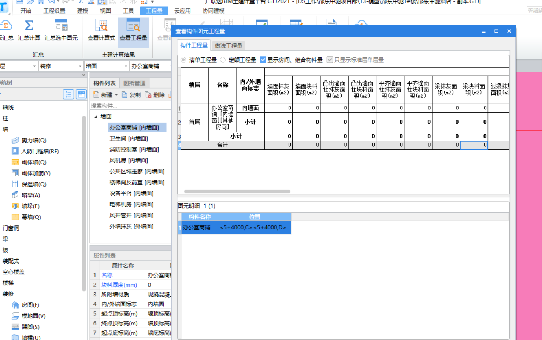Open the 工程设置 ribbon tab
Viewport: 542px width, 340px height.
(54, 11)
